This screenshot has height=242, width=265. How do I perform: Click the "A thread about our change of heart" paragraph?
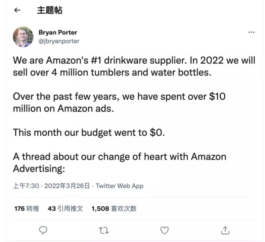coord(120,156)
